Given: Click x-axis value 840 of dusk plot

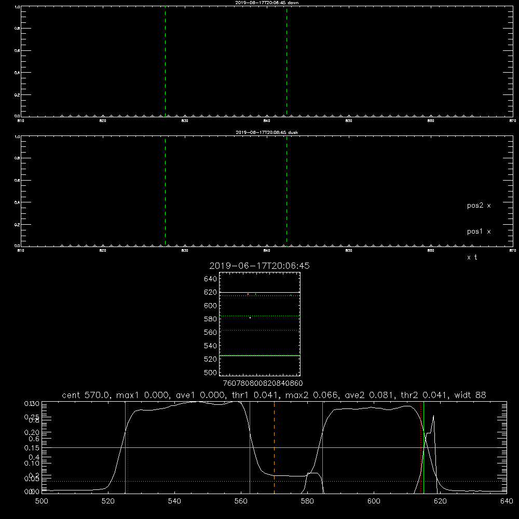Looking at the screenshot, I should coord(267,251).
